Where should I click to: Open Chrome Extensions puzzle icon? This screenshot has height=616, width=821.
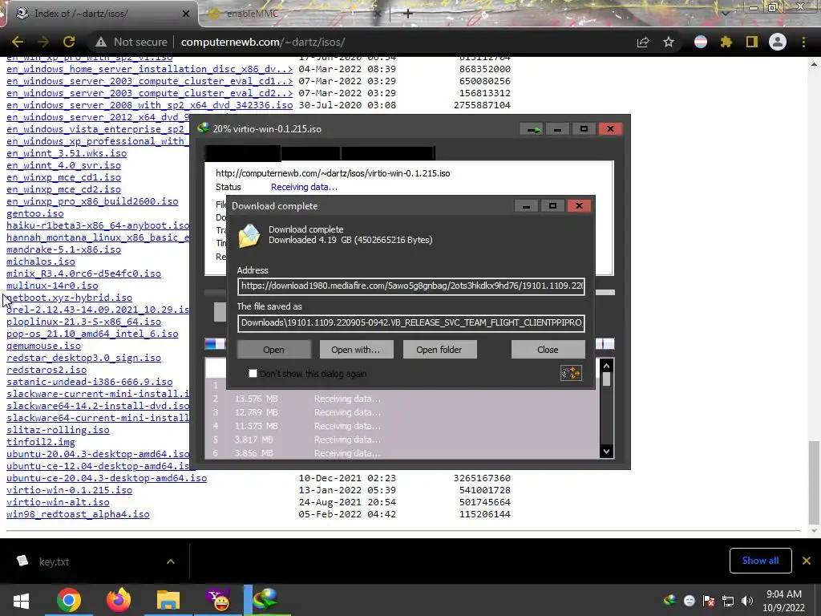click(726, 42)
